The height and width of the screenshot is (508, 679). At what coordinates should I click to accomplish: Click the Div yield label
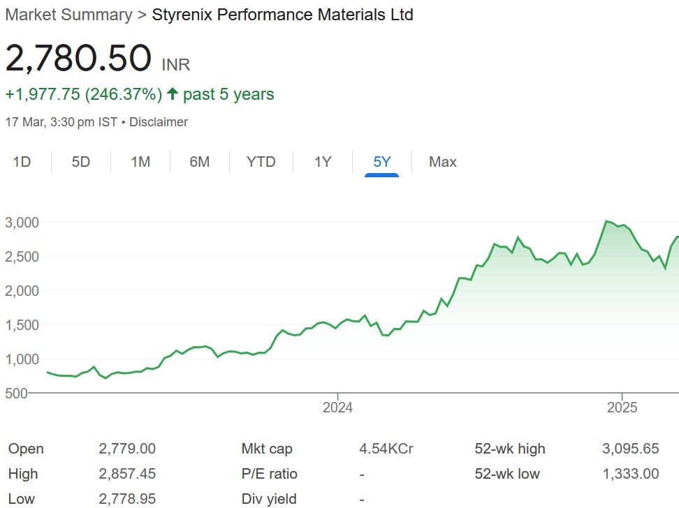269,499
